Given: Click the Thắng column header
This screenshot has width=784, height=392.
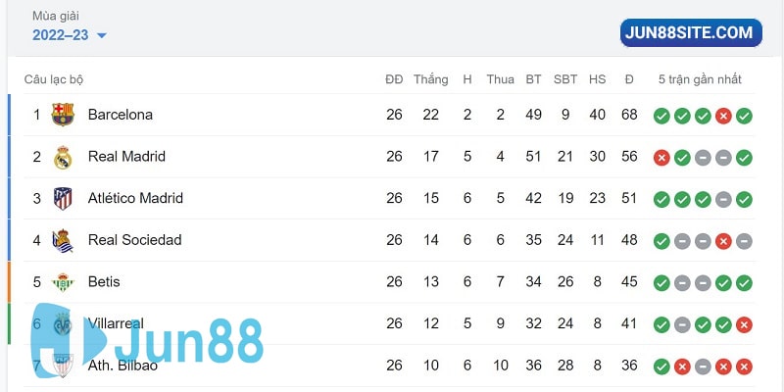Looking at the screenshot, I should (x=430, y=79).
